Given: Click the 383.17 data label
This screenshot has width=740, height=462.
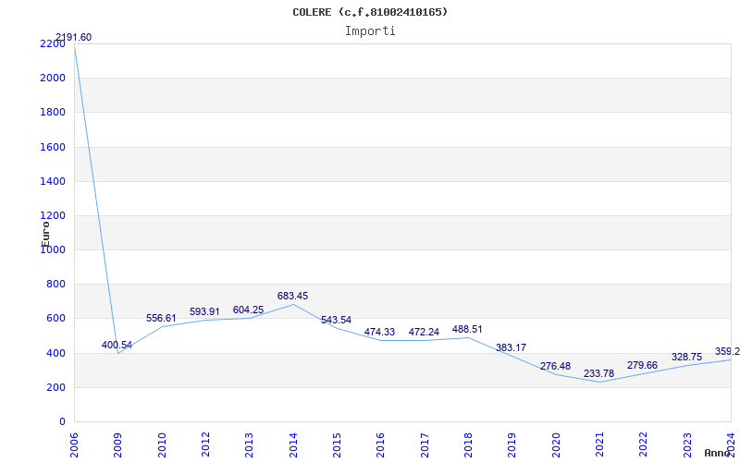Looking at the screenshot, I should [512, 348].
